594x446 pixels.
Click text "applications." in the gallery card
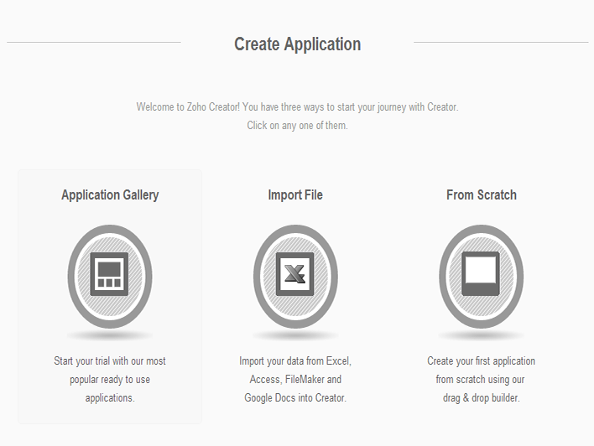coord(110,398)
